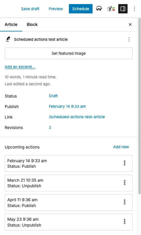Edit the /scheduled-actions-test-article link
The height and width of the screenshot is (235, 141).
click(77, 117)
